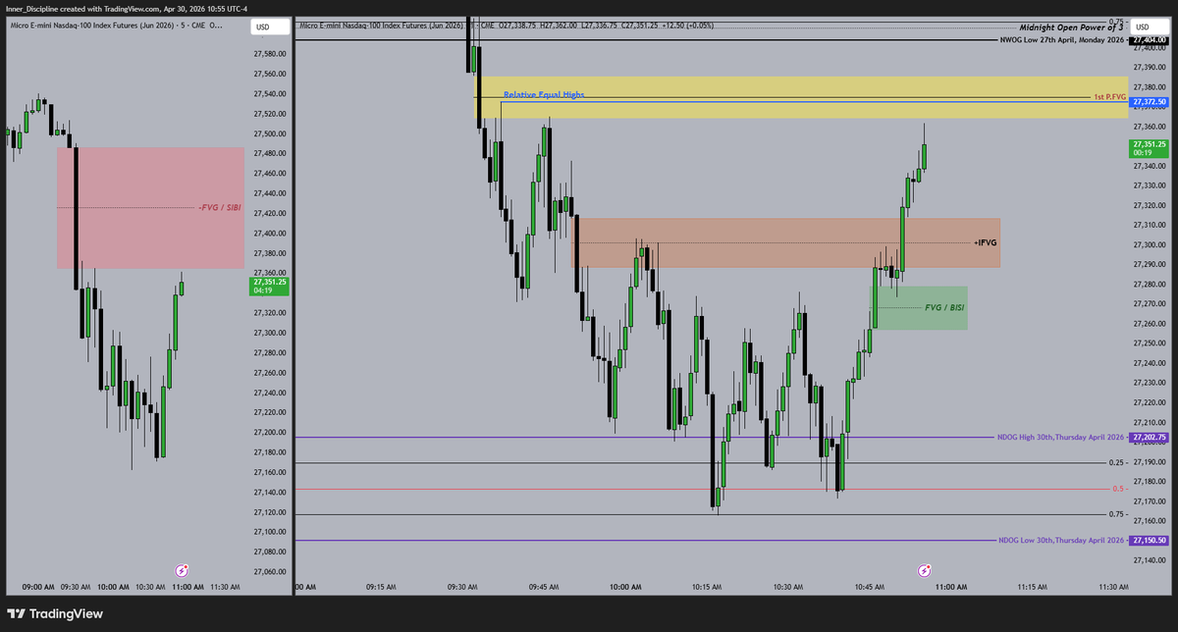
Task: Select the red 0.5 level label
Action: (1117, 489)
